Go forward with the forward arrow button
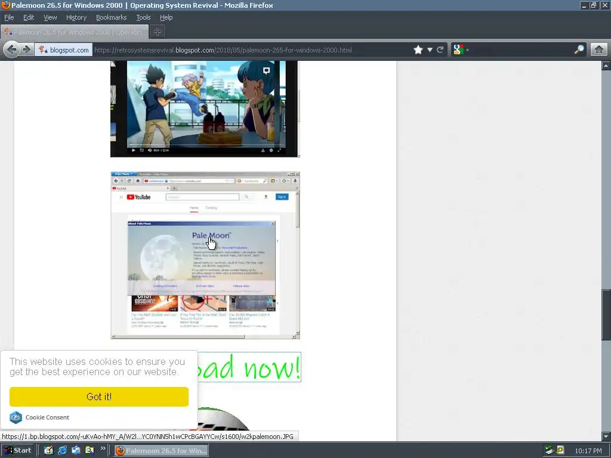 coord(27,50)
